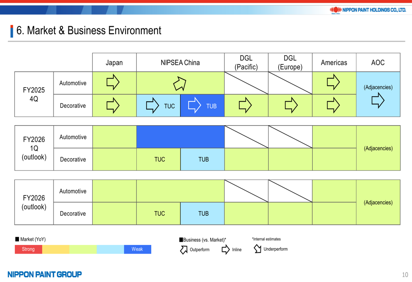Click the Underperform legend text
412x282 pixels.
tap(276, 249)
